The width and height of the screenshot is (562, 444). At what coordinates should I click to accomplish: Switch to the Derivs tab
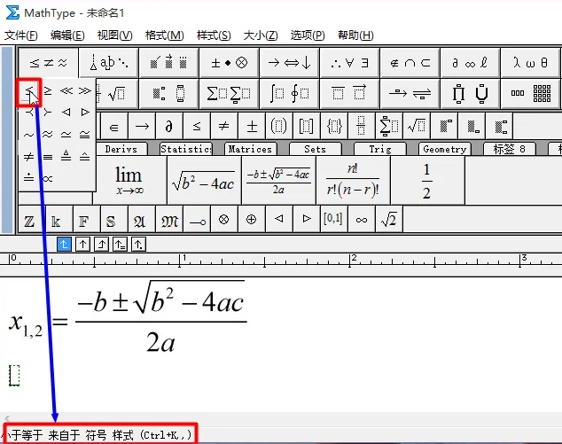[x=121, y=149]
